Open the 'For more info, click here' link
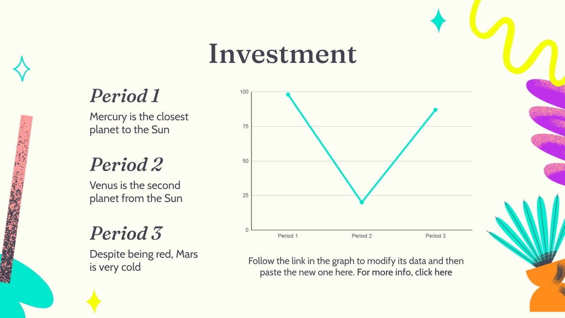 coord(404,272)
